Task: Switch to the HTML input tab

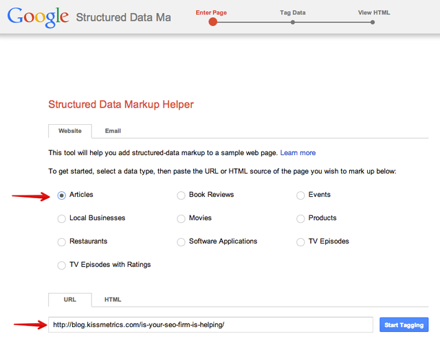Action: pyautogui.click(x=113, y=300)
